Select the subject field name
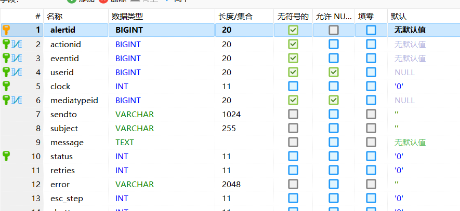Viewport: 460px width, 211px height. point(64,129)
